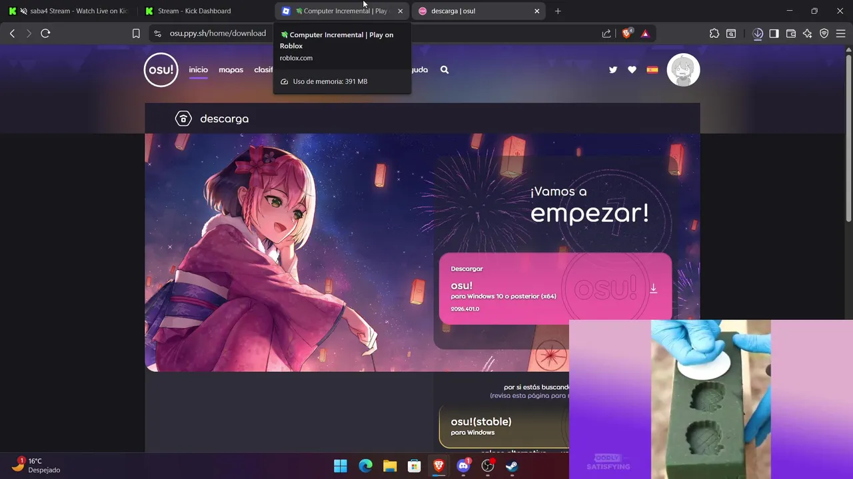The width and height of the screenshot is (853, 479).
Task: Toggle the browser sidebar panel
Action: coord(774,33)
